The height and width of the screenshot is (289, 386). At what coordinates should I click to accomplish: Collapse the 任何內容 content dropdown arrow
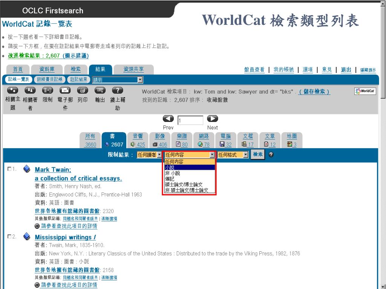tap(212, 155)
